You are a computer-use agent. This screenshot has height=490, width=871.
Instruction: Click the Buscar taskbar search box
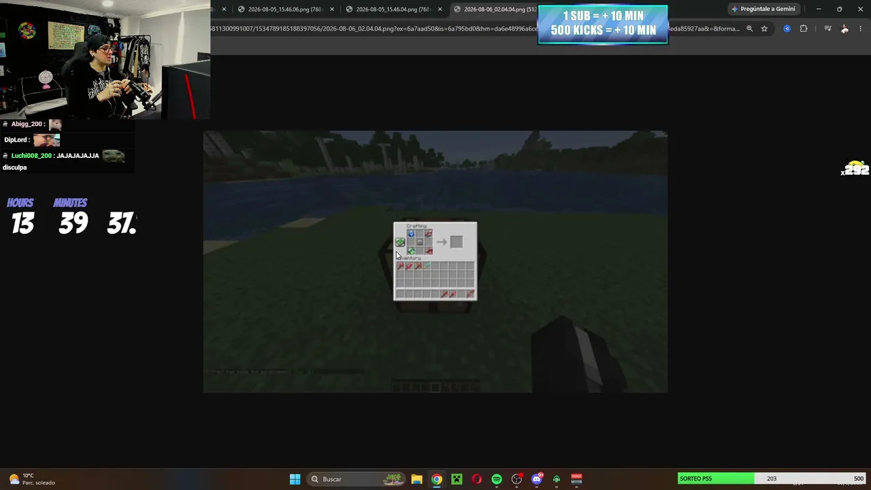tap(357, 479)
